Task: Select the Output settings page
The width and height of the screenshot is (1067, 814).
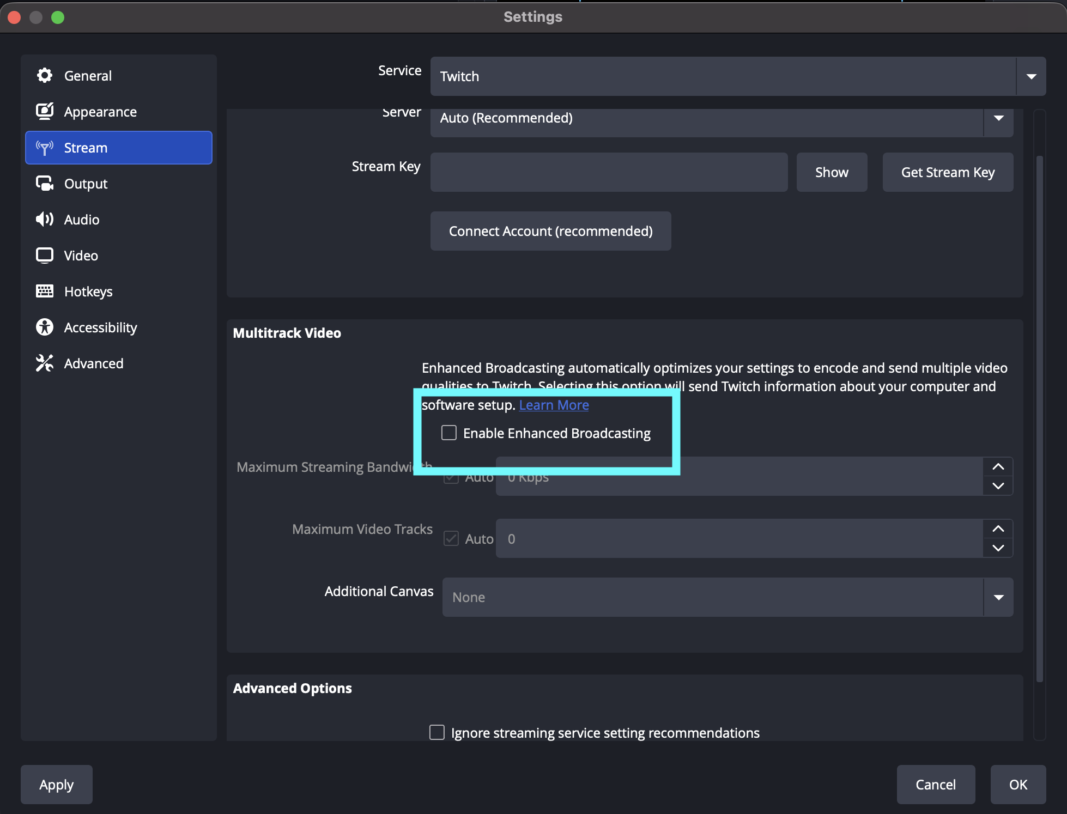Action: (x=119, y=184)
